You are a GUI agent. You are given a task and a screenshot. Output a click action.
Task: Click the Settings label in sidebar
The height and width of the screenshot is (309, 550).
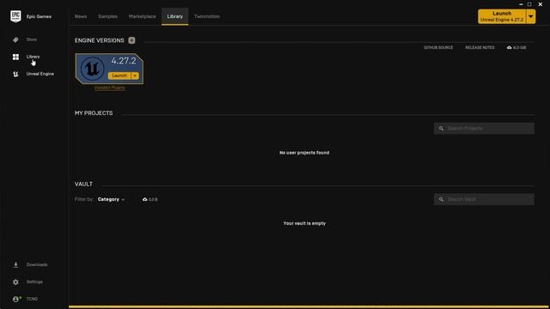[34, 282]
